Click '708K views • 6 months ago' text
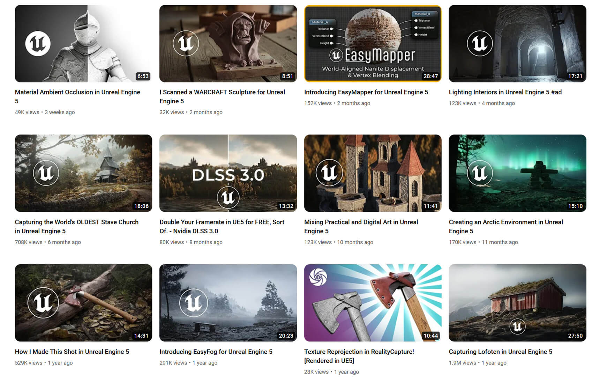 (48, 242)
